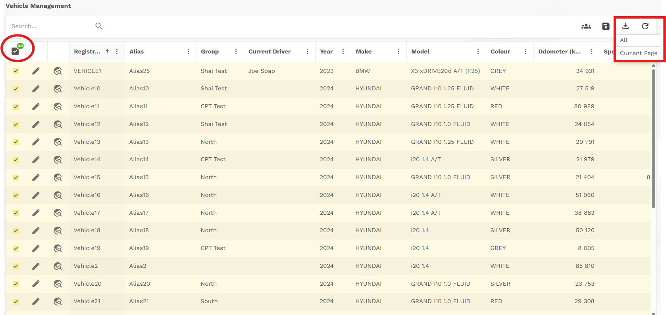The height and width of the screenshot is (315, 666).
Task: Click the 34 931 odometer value
Action: coord(585,71)
